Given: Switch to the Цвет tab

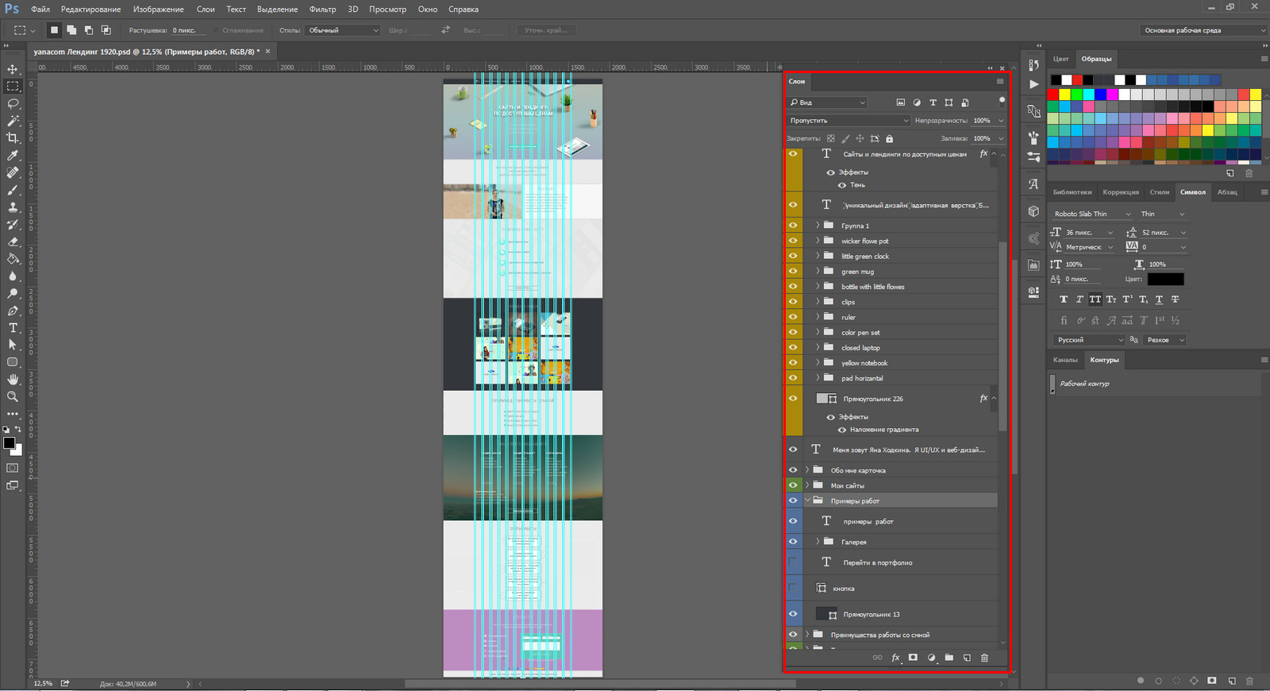Looking at the screenshot, I should 1061,59.
